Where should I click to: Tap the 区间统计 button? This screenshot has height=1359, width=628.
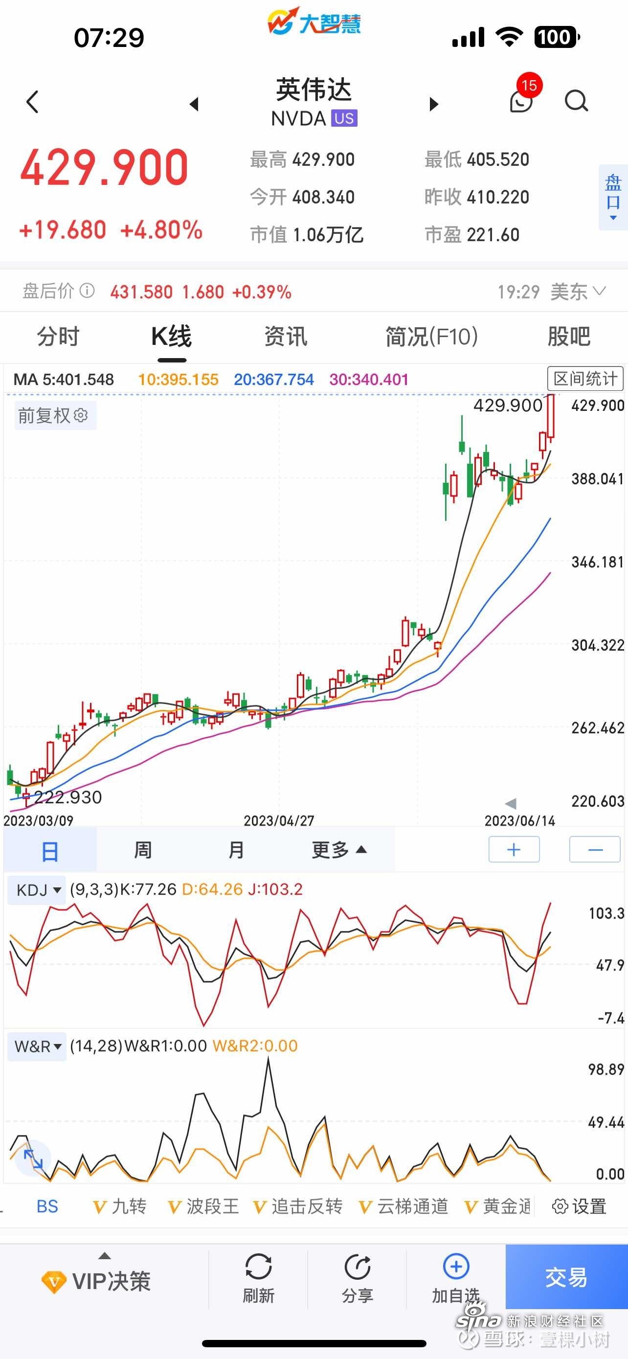click(x=585, y=378)
